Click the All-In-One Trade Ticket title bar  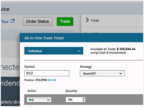pyautogui.click(x=81, y=38)
